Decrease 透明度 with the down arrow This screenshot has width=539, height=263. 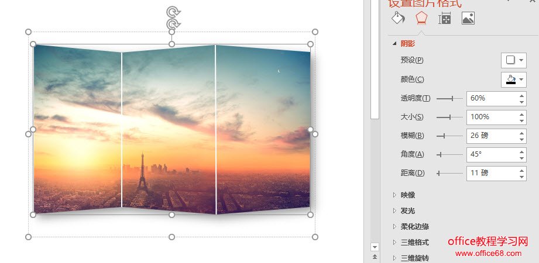[522, 102]
